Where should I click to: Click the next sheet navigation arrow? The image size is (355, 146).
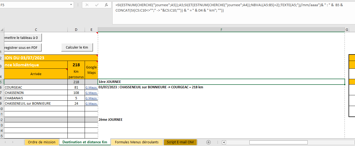13,142
